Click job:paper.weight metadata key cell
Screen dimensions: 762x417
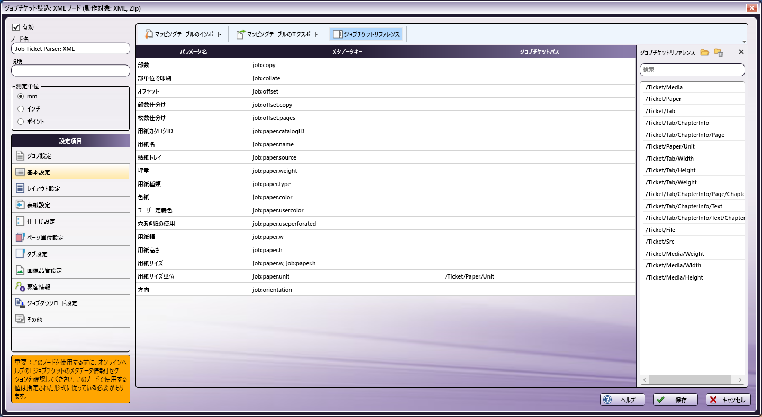pyautogui.click(x=347, y=171)
